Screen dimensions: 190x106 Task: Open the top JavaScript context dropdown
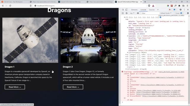132,13
